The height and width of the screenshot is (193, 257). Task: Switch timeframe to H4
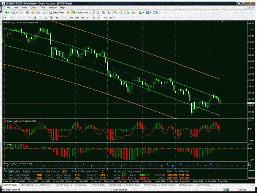click(94, 18)
